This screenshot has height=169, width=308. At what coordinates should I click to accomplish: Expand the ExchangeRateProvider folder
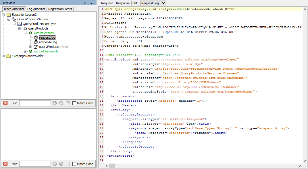click(x=3, y=56)
